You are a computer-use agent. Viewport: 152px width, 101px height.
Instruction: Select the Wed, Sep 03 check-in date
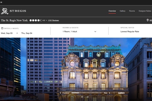tap(7, 33)
